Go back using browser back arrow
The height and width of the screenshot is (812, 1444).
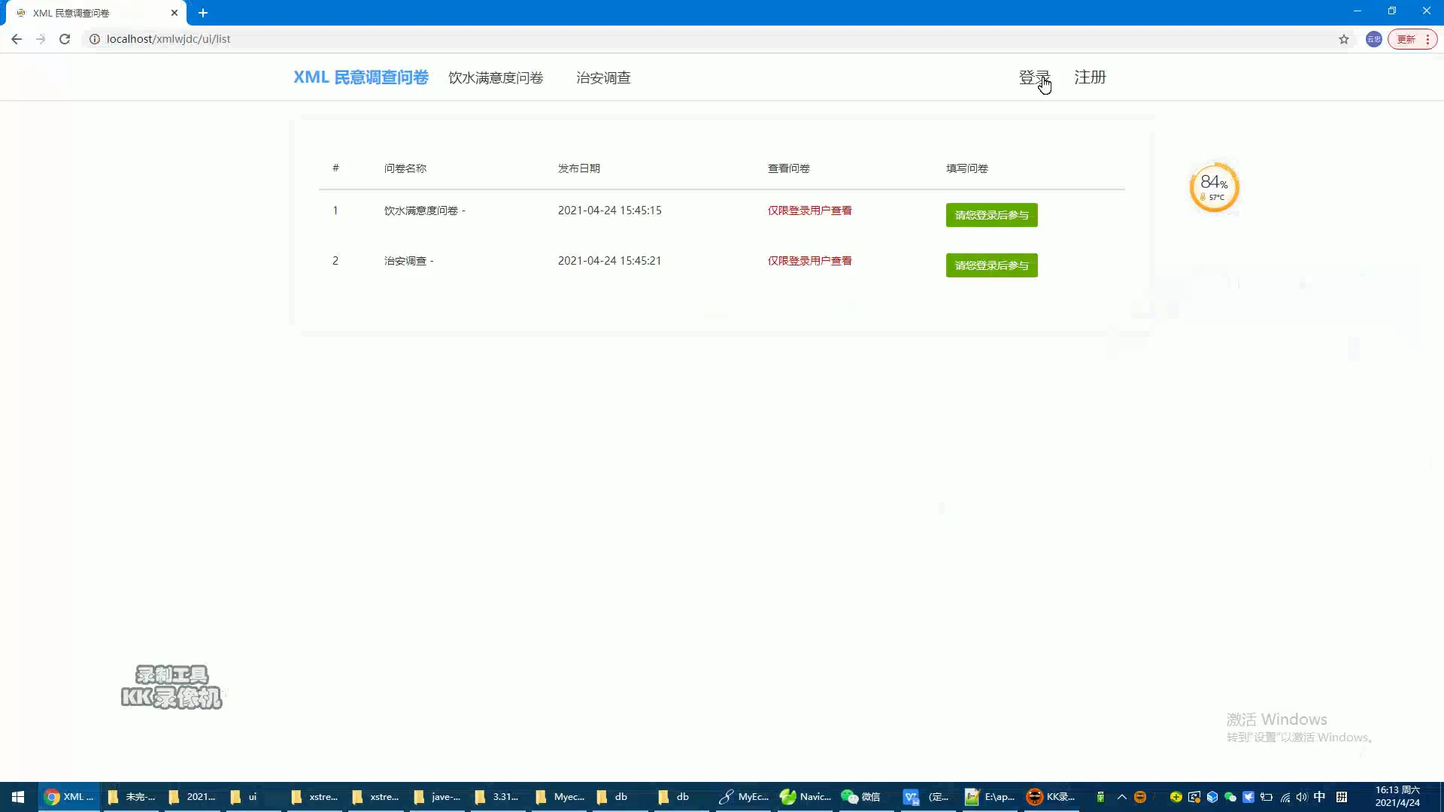[17, 39]
